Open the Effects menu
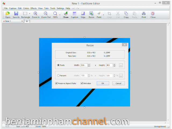Screen dimensions: 172x129 [34, 8]
